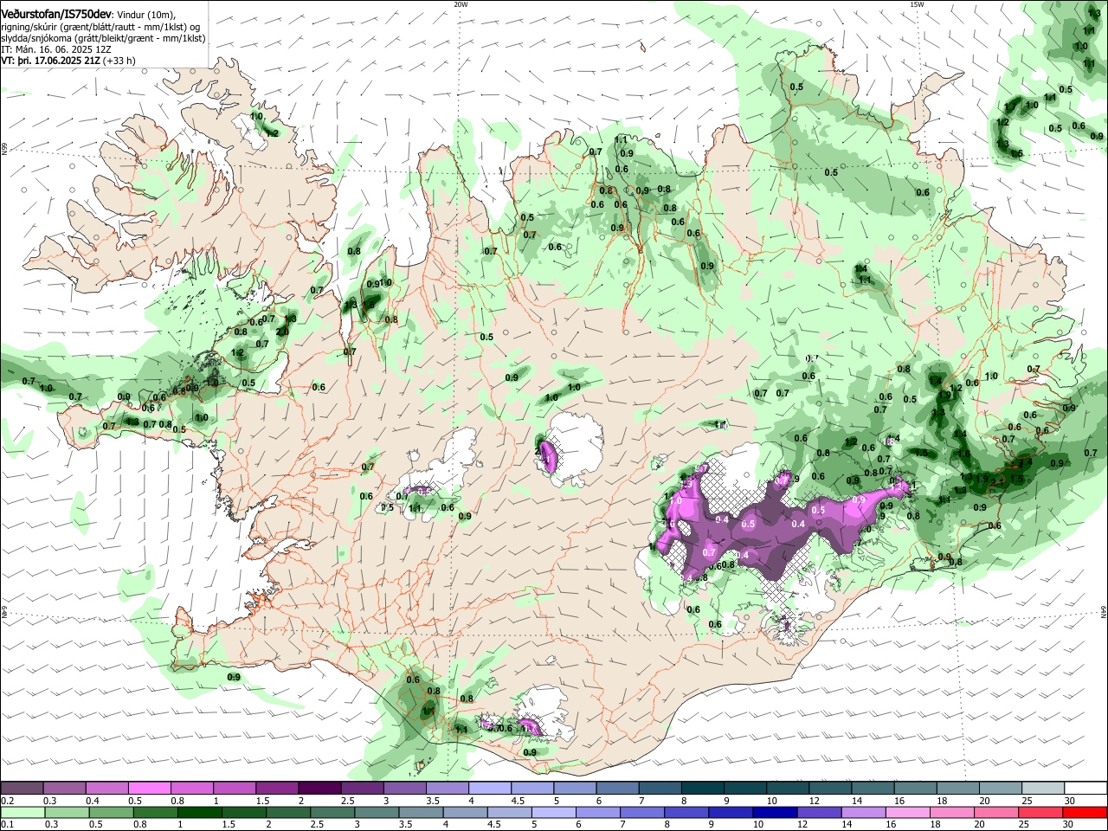
Task: Pick the indigo 12–14 rain legend swatch
Action: coord(820,812)
